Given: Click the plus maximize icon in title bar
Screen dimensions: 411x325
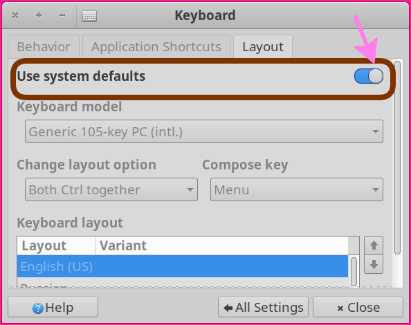Looking at the screenshot, I should pos(39,15).
